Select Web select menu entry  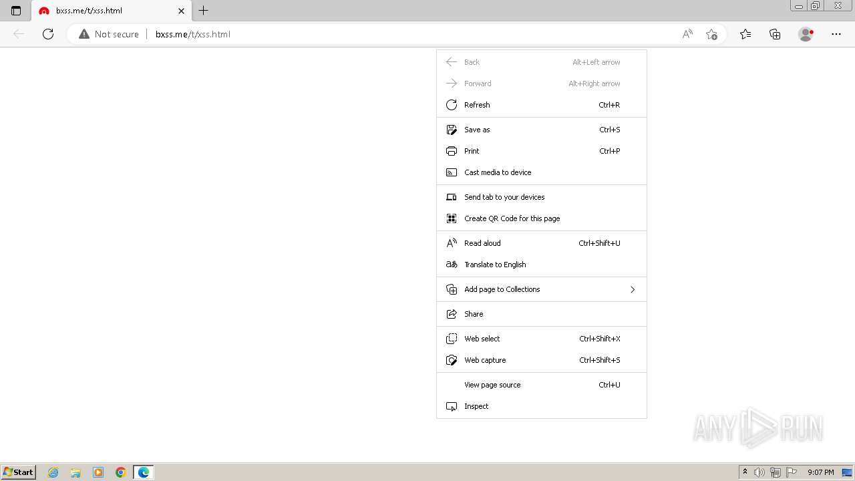542,339
